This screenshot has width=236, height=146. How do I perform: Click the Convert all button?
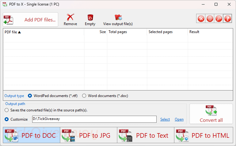tap(211, 114)
